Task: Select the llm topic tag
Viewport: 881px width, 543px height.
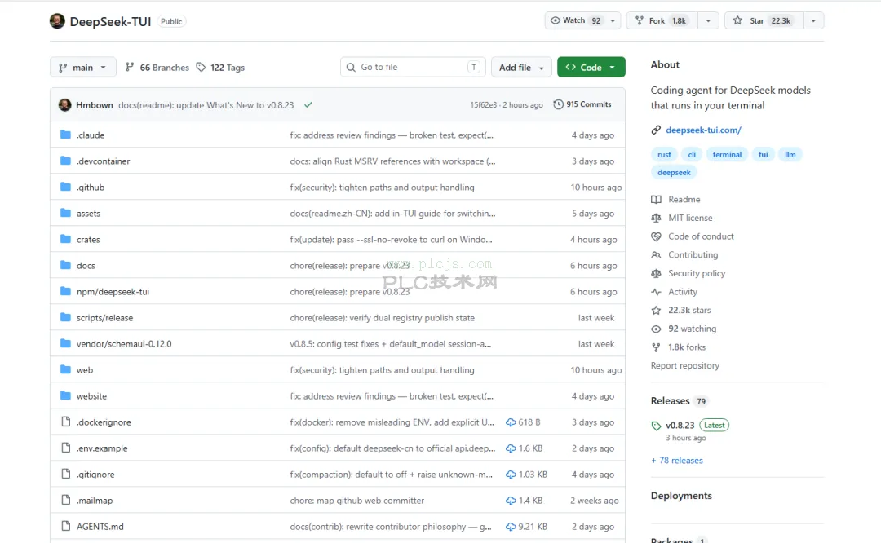Action: click(x=790, y=154)
